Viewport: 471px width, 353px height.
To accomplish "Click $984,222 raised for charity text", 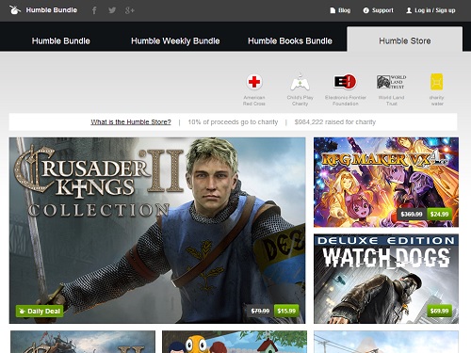I will click(x=335, y=121).
